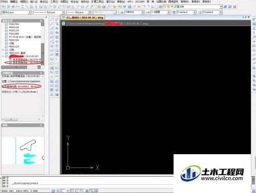The image size is (256, 193).
Task: Toggle grid display second status bar button
Action: [x=58, y=191]
